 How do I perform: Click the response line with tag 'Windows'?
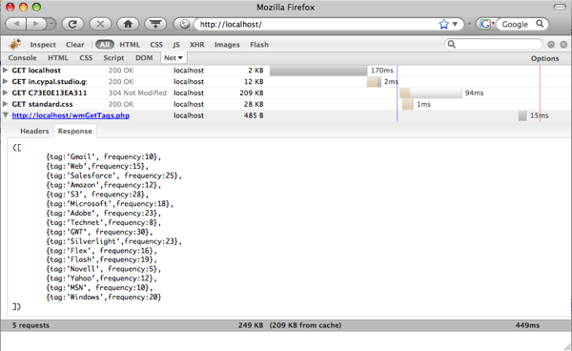tap(104, 297)
